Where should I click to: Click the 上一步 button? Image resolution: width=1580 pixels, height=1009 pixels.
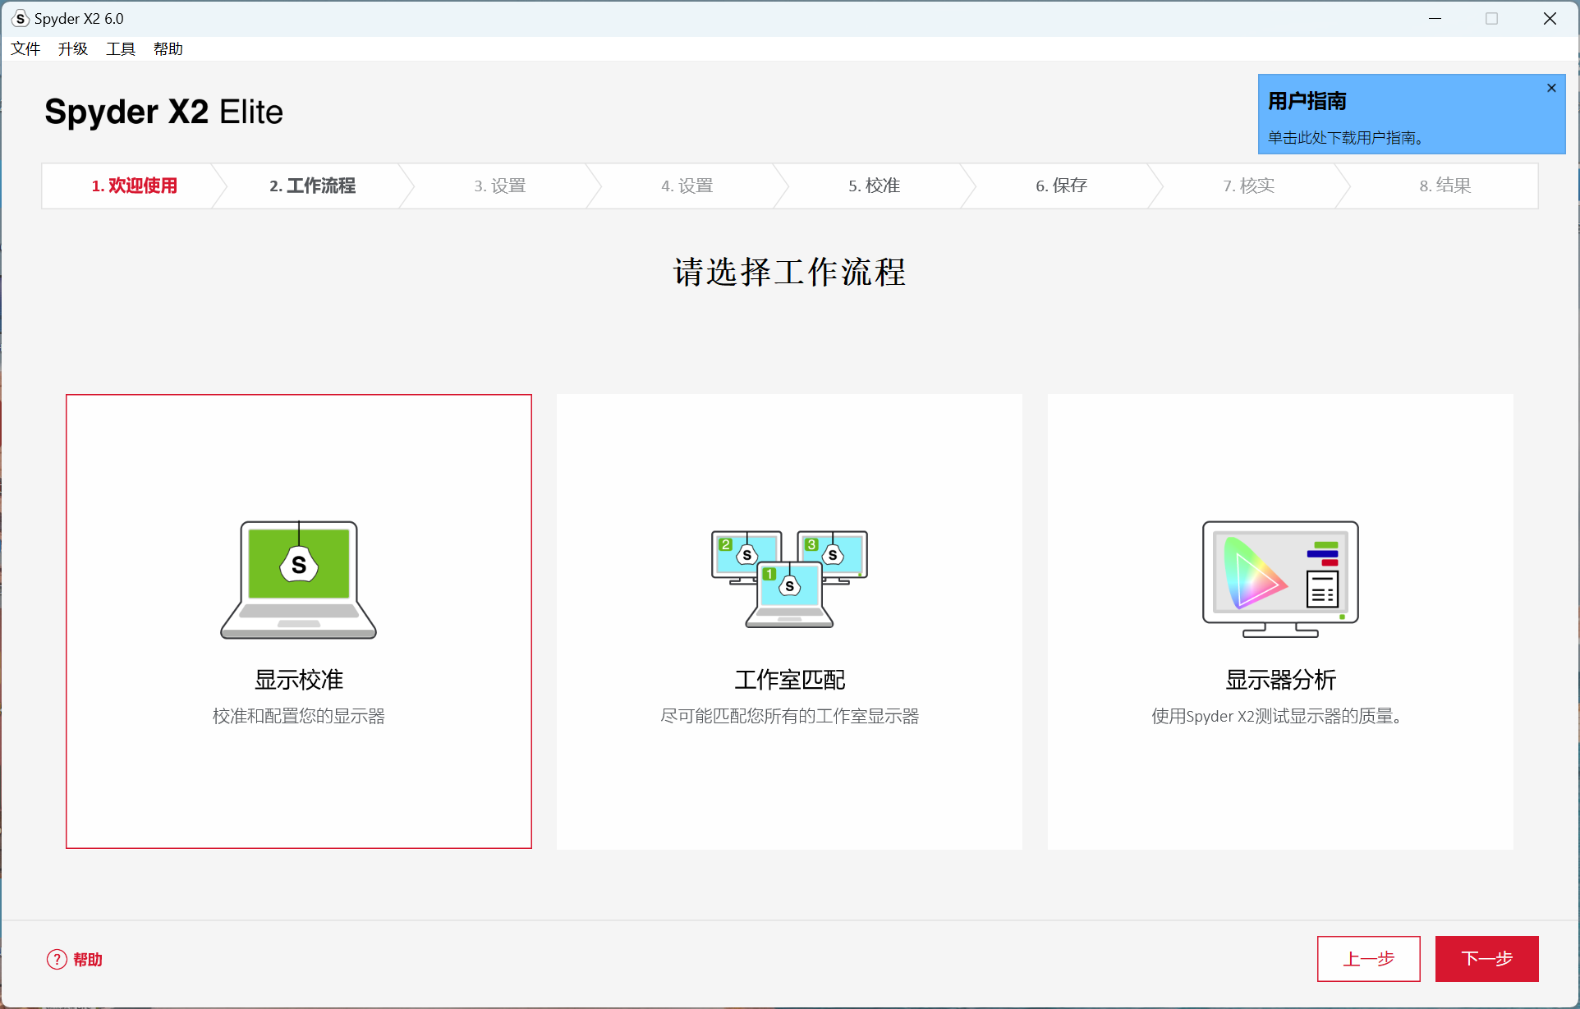pyautogui.click(x=1368, y=958)
